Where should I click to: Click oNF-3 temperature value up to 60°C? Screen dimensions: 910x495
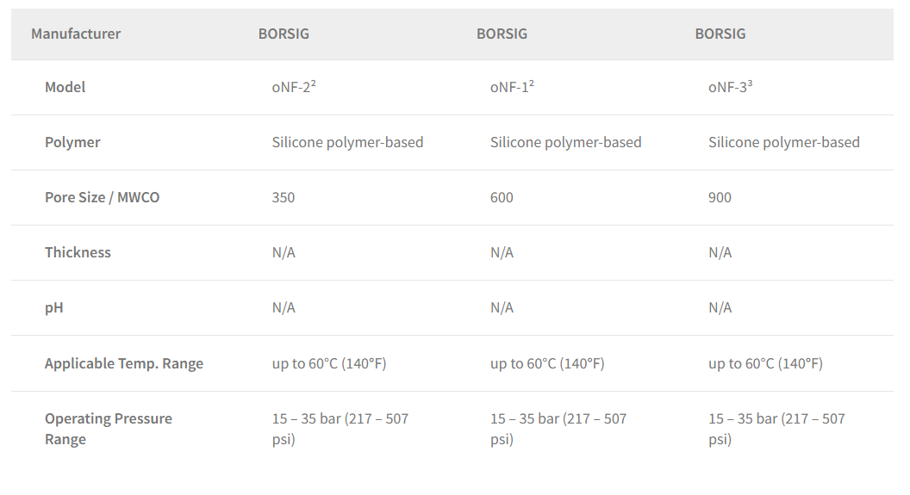765,363
